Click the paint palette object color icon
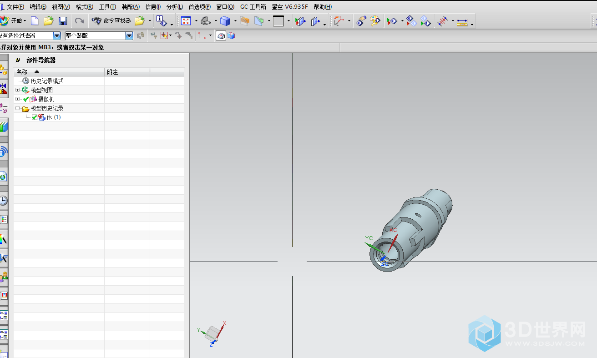Image resolution: width=597 pixels, height=358 pixels. (x=375, y=20)
